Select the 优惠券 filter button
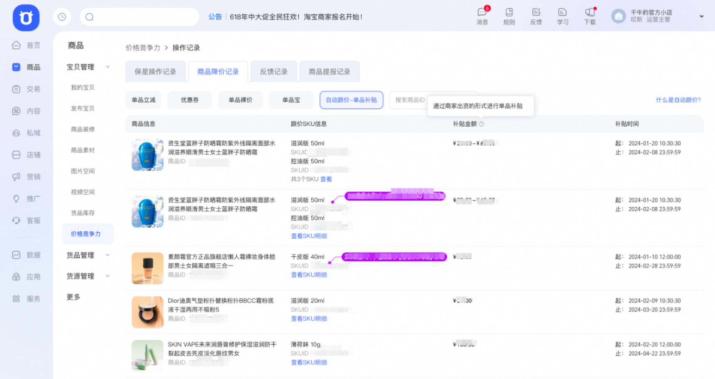Image resolution: width=715 pixels, height=379 pixels. pos(190,100)
